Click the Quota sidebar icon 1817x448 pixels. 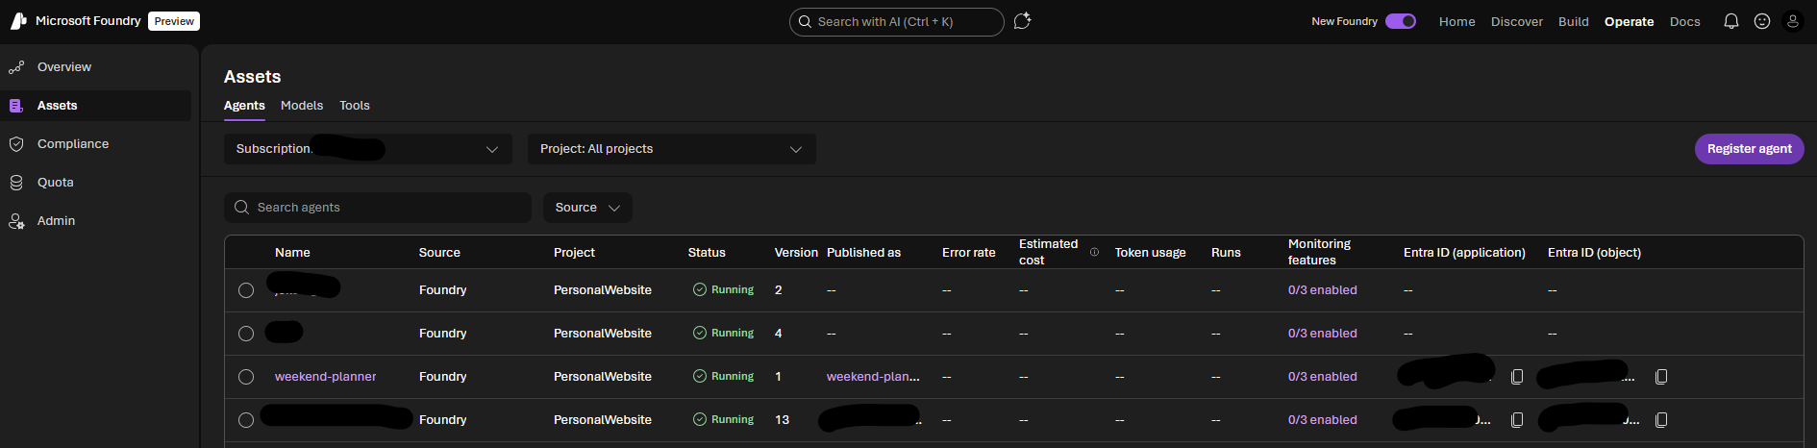tap(16, 183)
